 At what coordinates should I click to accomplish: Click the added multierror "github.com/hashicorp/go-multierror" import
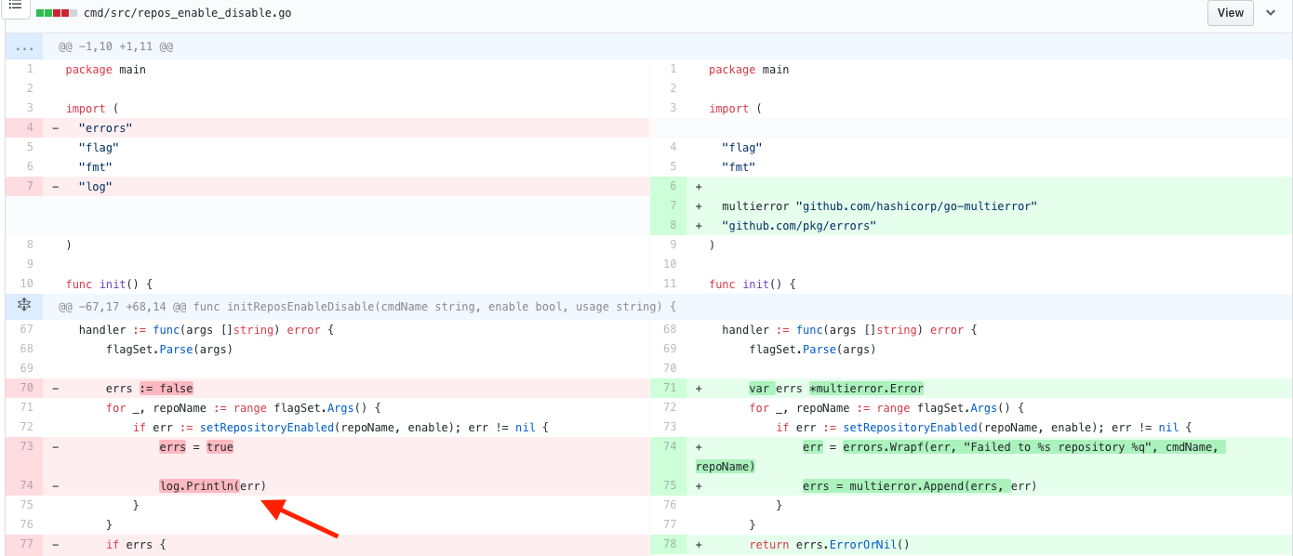(x=879, y=205)
